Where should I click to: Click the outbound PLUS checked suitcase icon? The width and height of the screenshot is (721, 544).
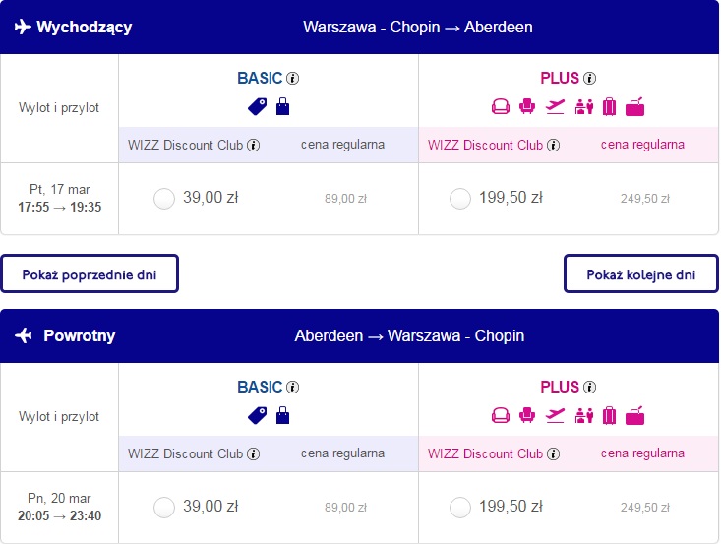[609, 106]
